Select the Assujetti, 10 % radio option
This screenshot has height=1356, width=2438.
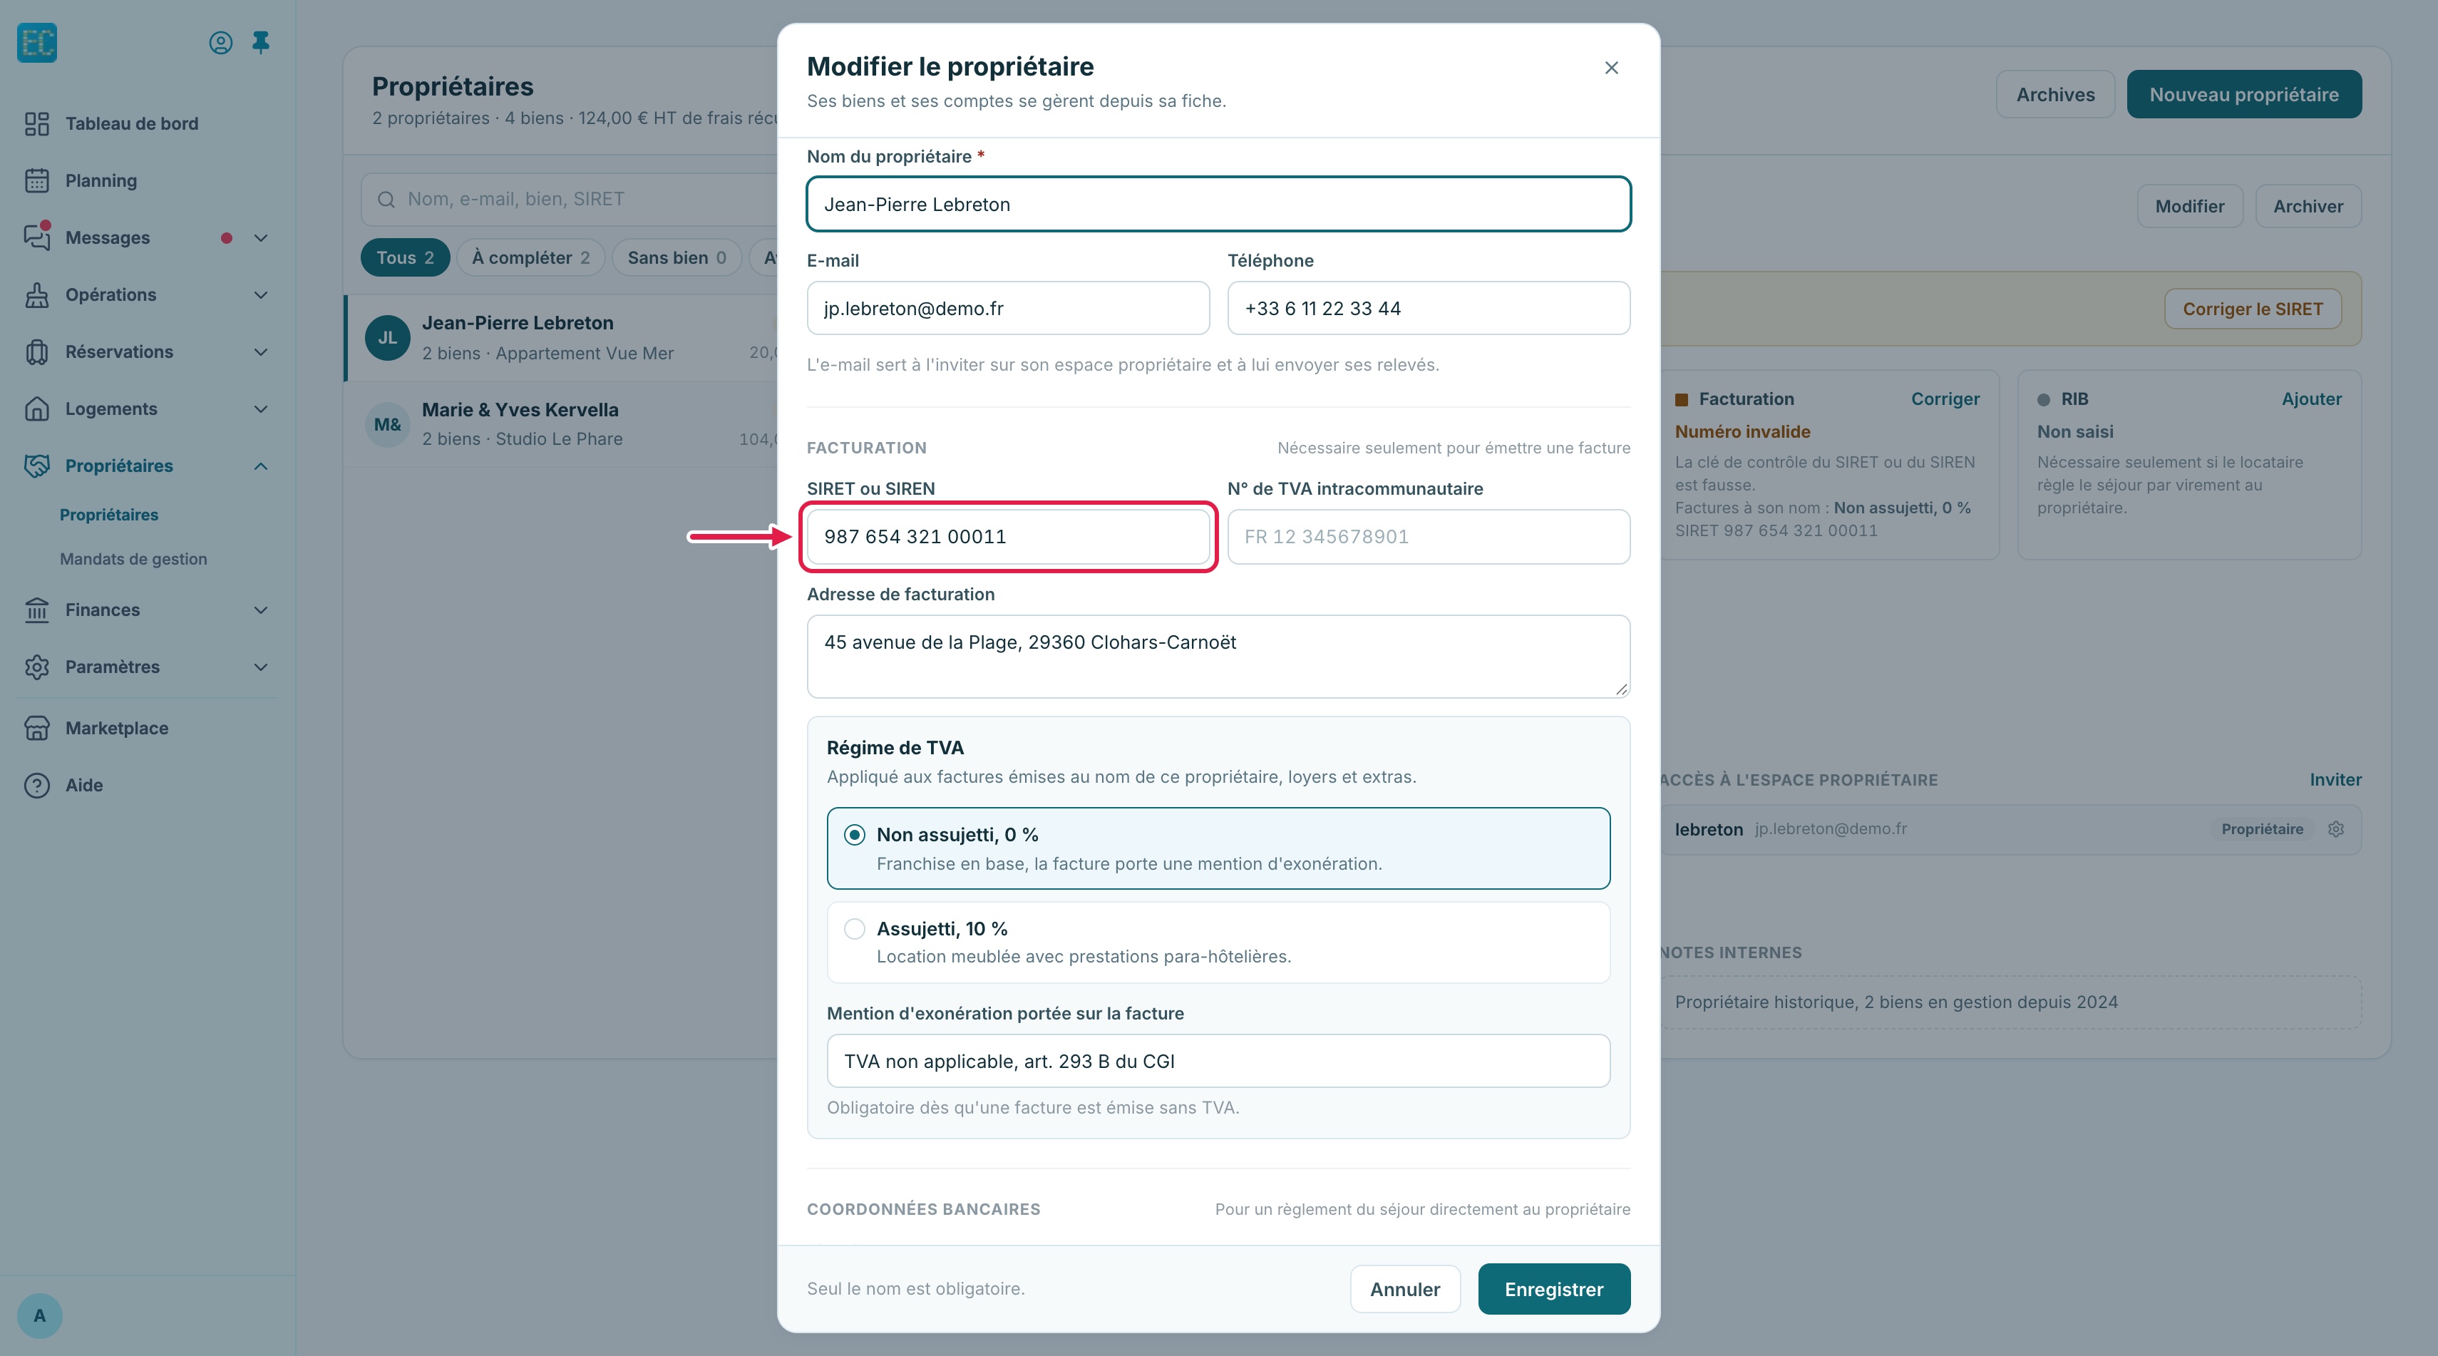click(855, 928)
